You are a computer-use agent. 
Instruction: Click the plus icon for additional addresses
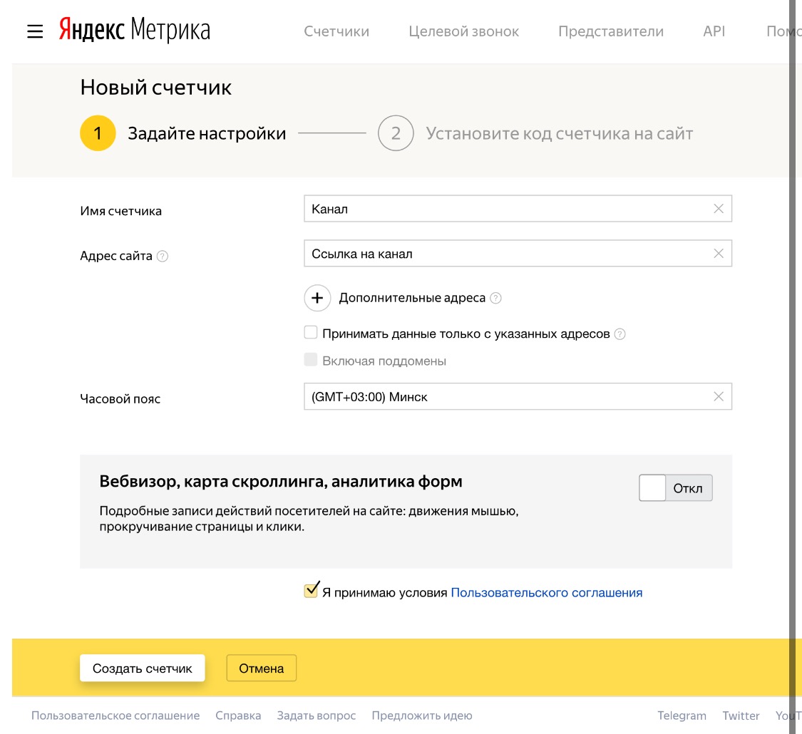317,298
